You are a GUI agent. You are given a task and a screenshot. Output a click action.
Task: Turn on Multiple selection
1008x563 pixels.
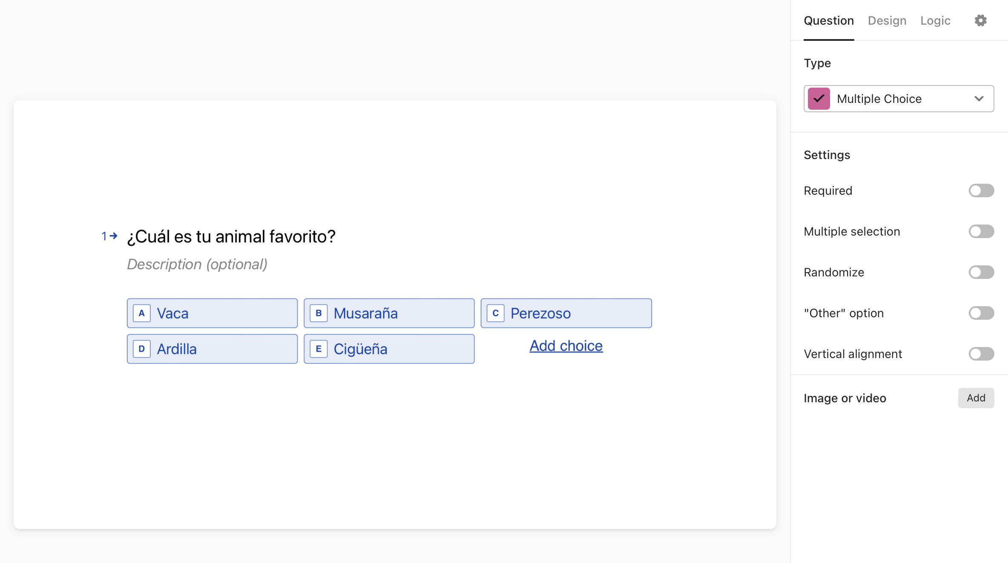point(982,231)
